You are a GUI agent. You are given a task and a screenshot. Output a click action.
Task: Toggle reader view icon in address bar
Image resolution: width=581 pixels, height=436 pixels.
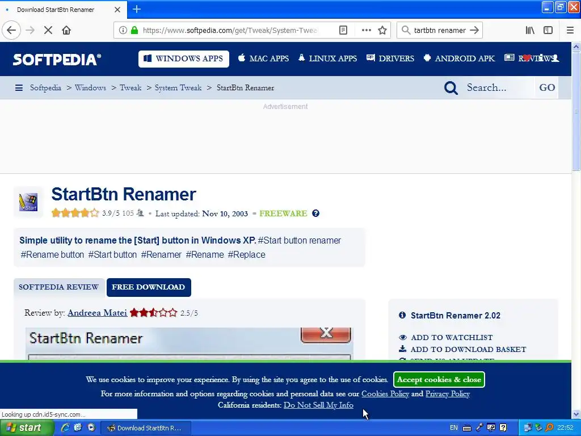coord(343,31)
